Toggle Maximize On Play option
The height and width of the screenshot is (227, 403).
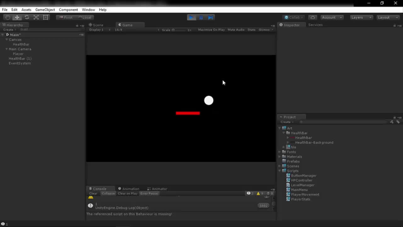(x=211, y=30)
